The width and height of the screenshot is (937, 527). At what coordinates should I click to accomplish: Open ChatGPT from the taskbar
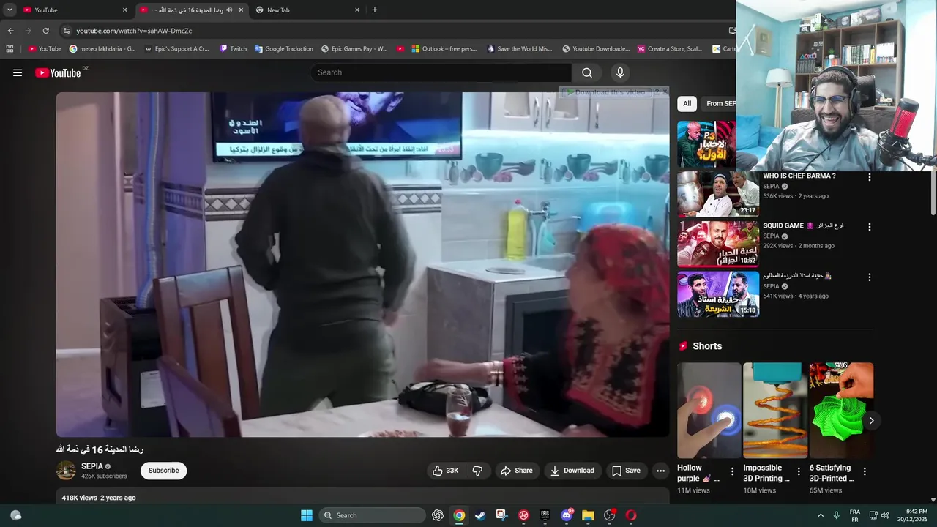click(438, 515)
